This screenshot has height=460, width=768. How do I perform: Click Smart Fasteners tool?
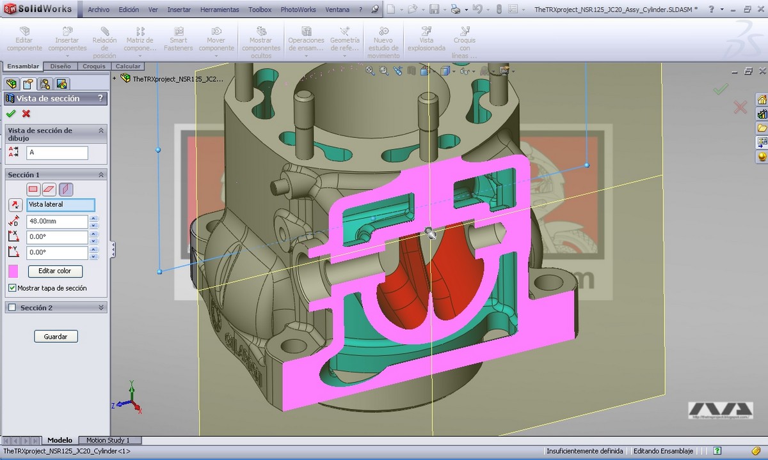tap(178, 40)
